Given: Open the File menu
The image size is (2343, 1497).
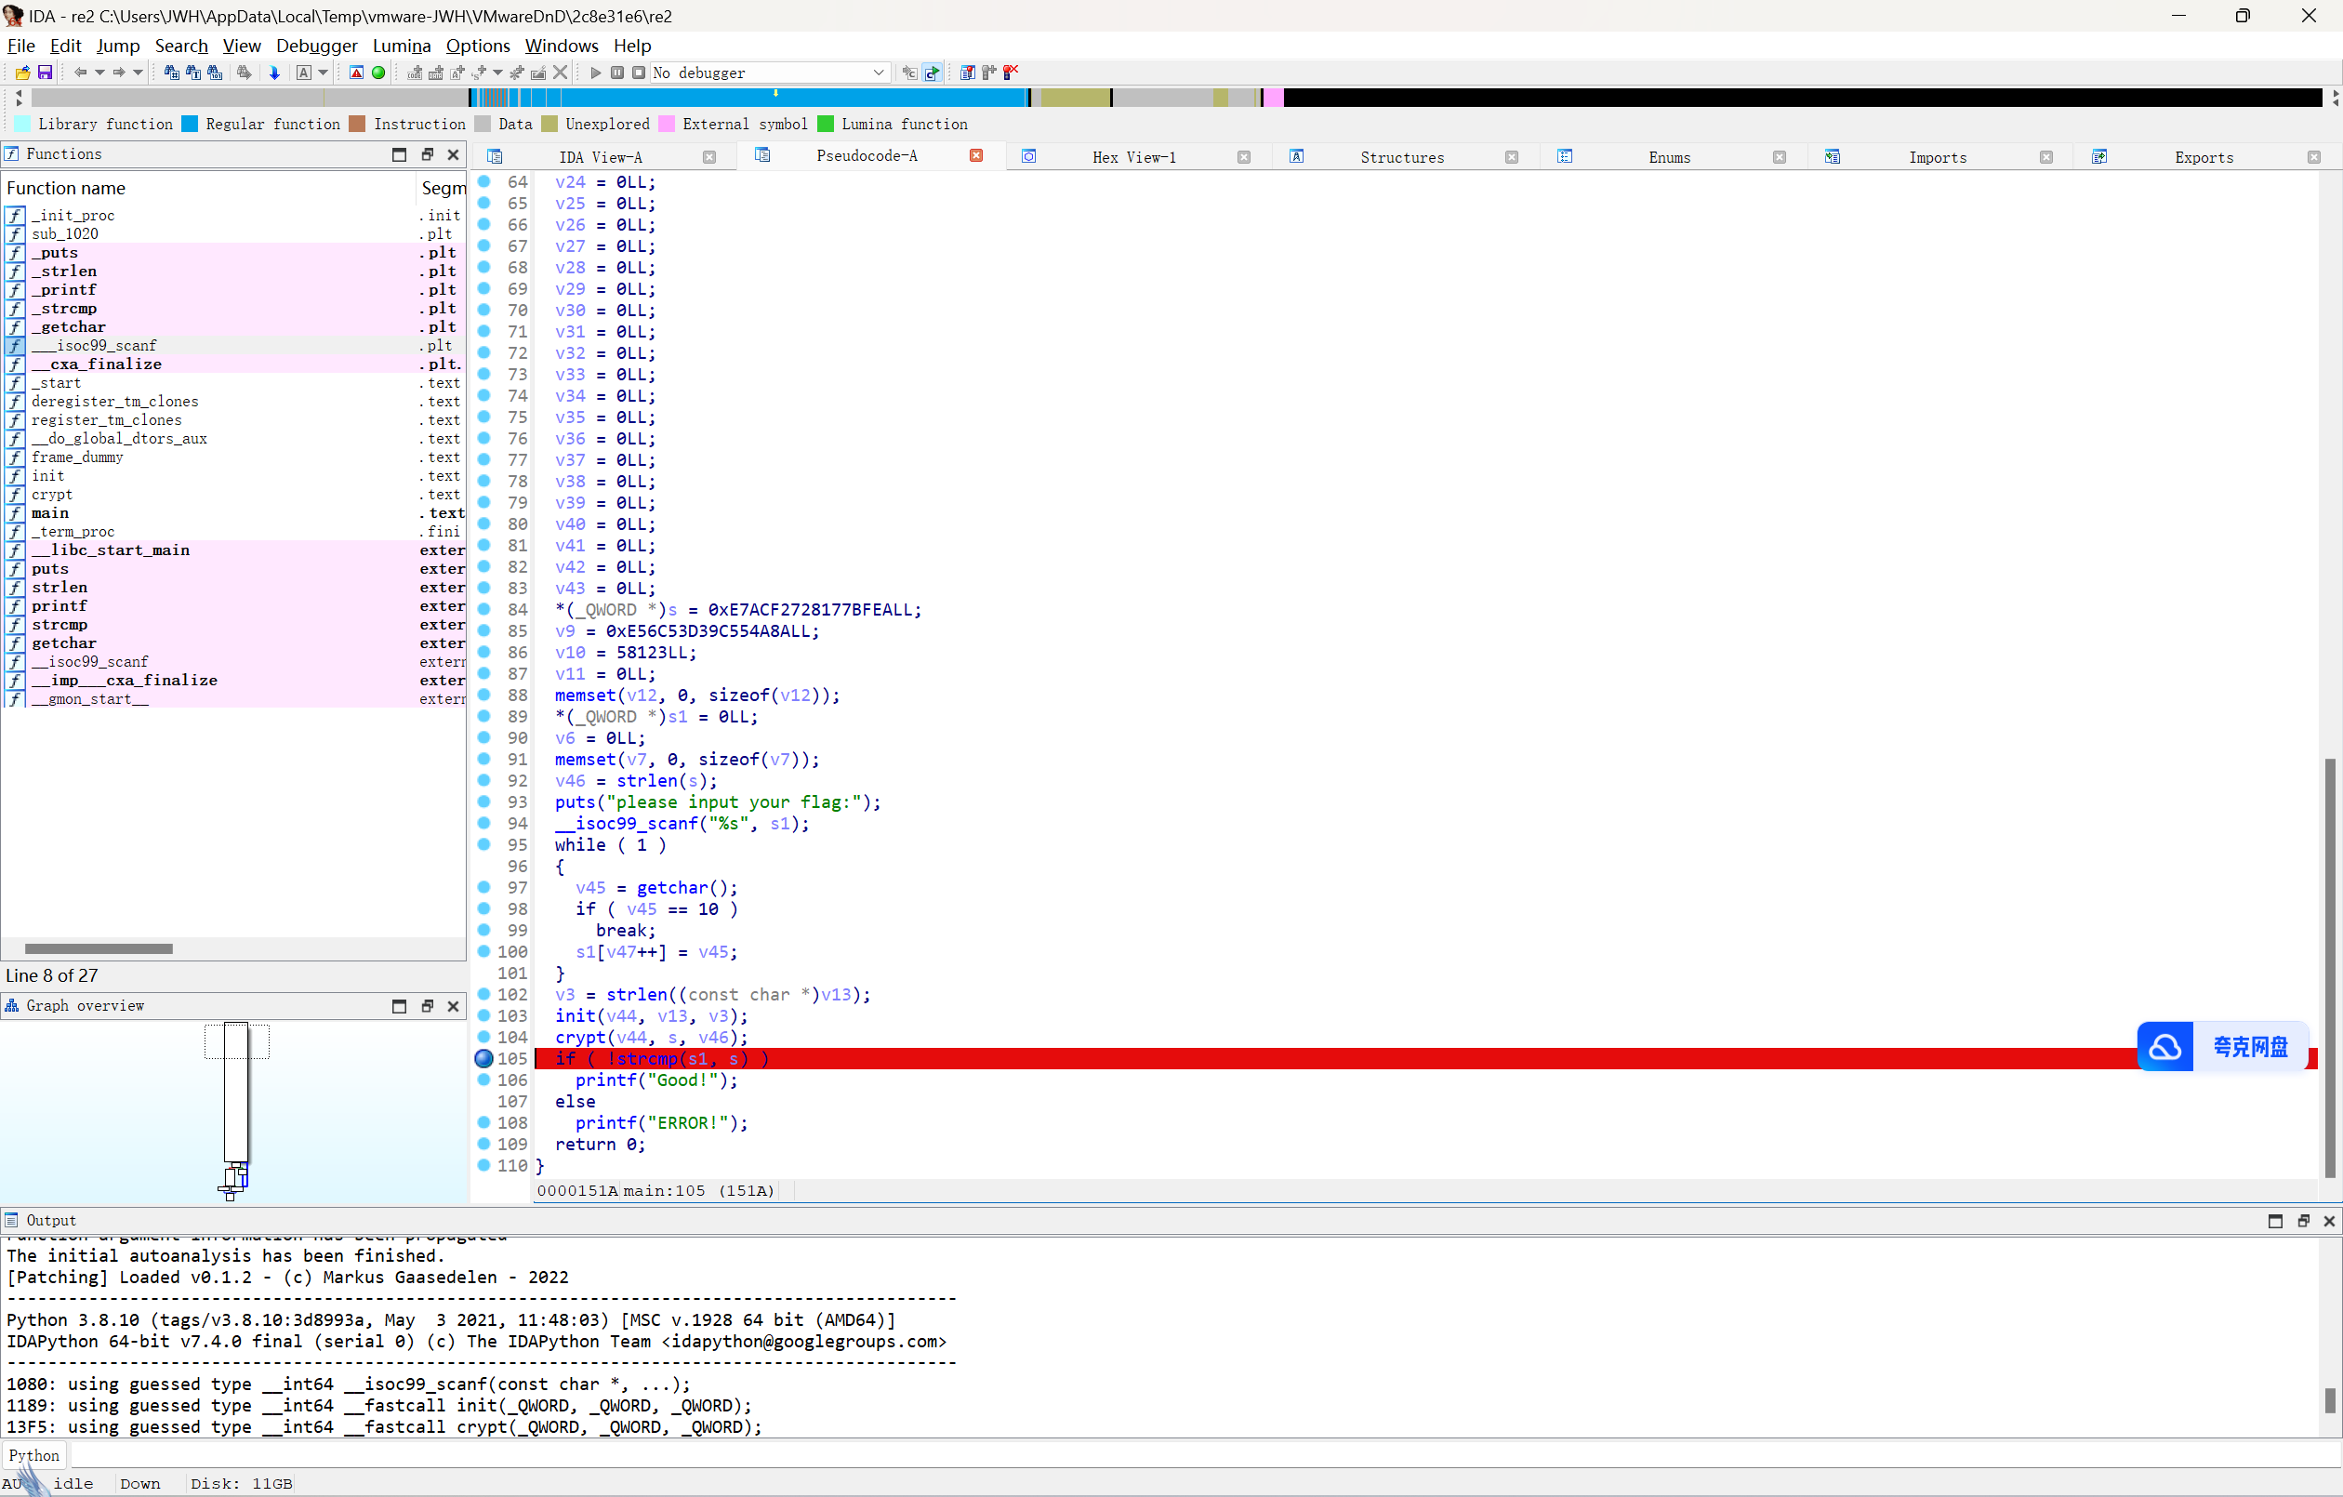Looking at the screenshot, I should tap(20, 46).
